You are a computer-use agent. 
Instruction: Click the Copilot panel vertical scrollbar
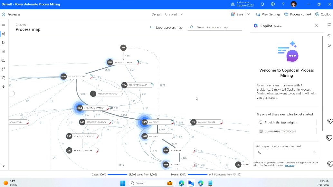pyautogui.click(x=323, y=83)
